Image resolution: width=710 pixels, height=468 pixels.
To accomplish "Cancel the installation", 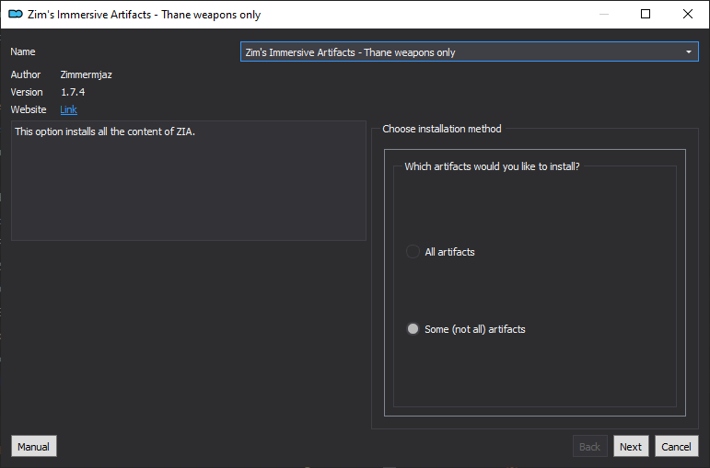I will [677, 446].
